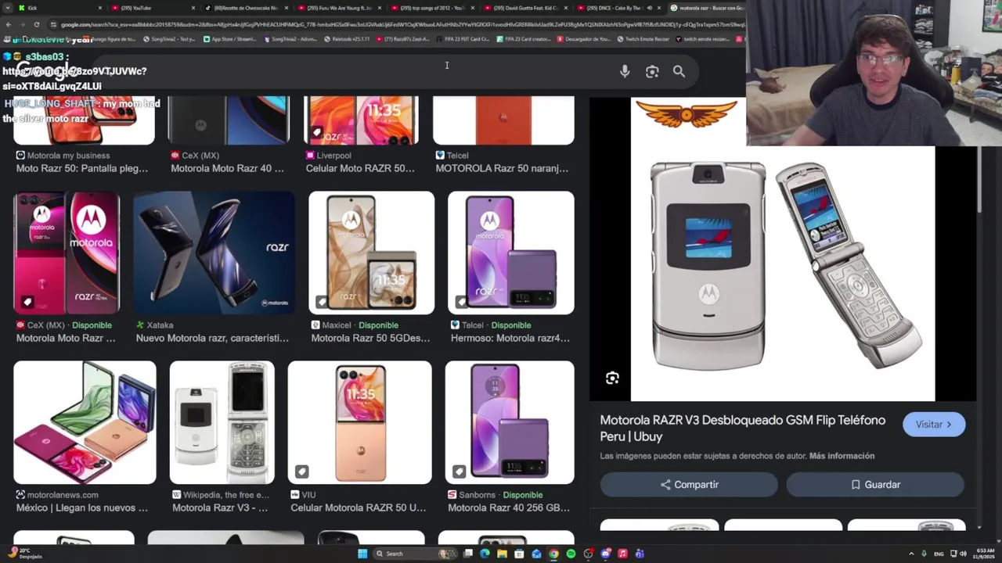Open Google Lens image search icon
Viewport: 1002px width, 563px height.
[652, 71]
